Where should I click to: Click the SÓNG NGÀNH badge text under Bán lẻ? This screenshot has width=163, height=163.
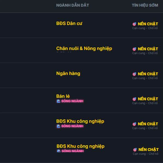72,101
